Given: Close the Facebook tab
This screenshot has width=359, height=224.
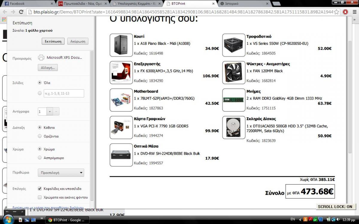Looking at the screenshot, I should pos(52,4).
